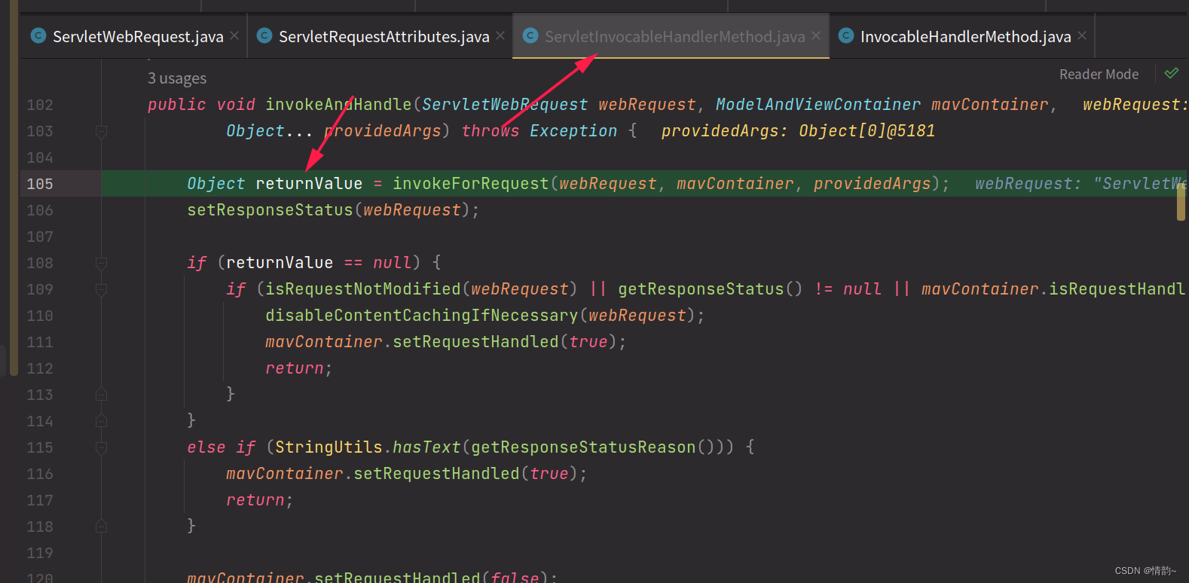
Task: Click providedArgs inline debug value
Action: coord(798,131)
